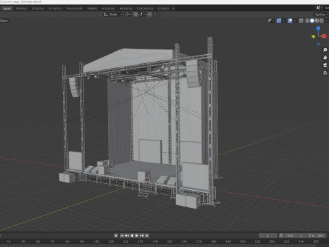The image size is (329, 247).
Task: Switch to the Shading workspace tab
Action: (93, 8)
